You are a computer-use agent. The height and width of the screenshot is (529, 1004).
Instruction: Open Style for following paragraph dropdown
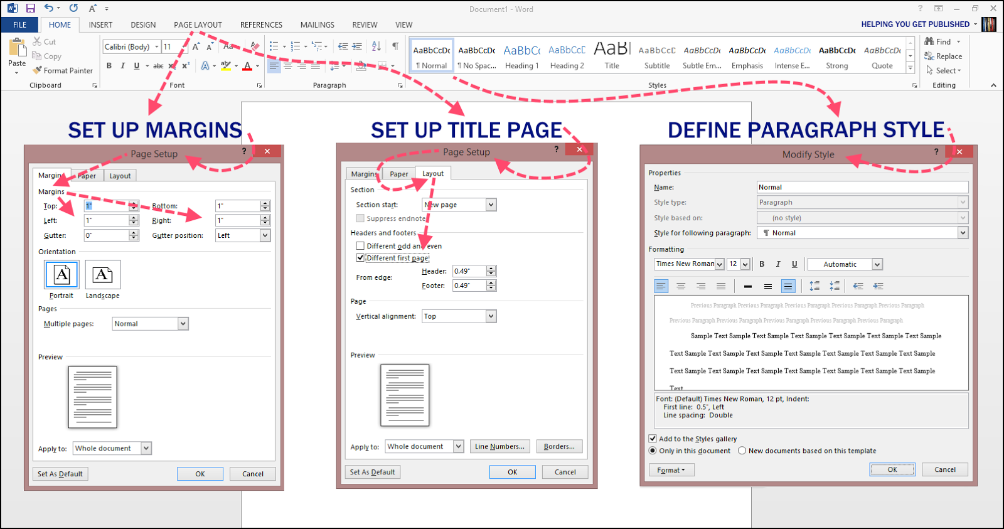[963, 233]
